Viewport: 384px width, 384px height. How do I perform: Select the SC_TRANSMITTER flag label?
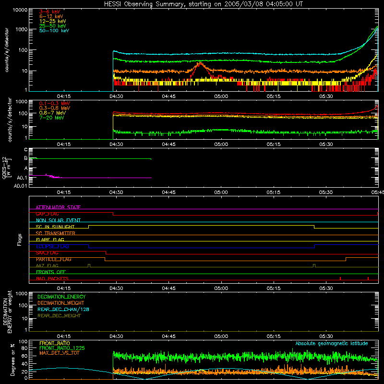coord(56,233)
